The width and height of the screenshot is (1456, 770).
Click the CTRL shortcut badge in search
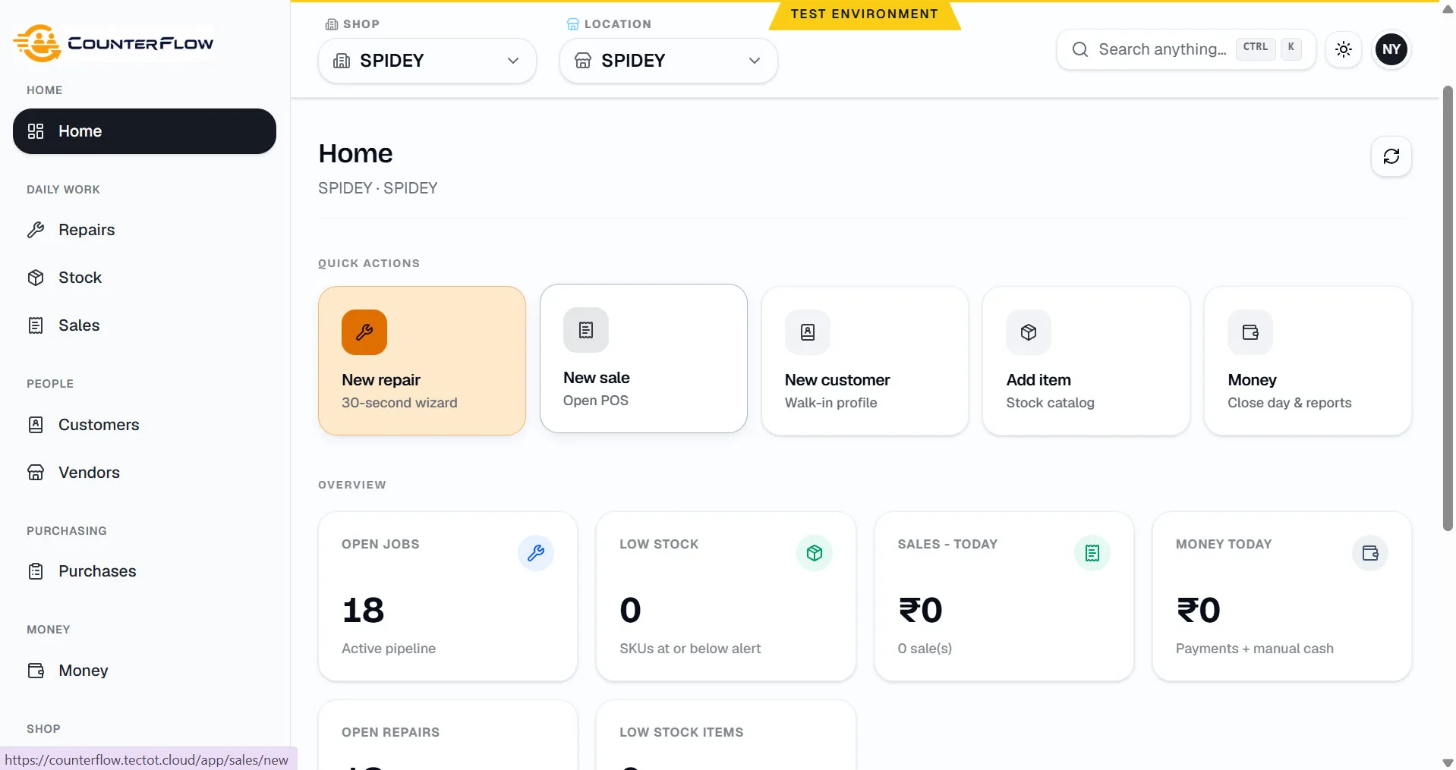coord(1256,48)
